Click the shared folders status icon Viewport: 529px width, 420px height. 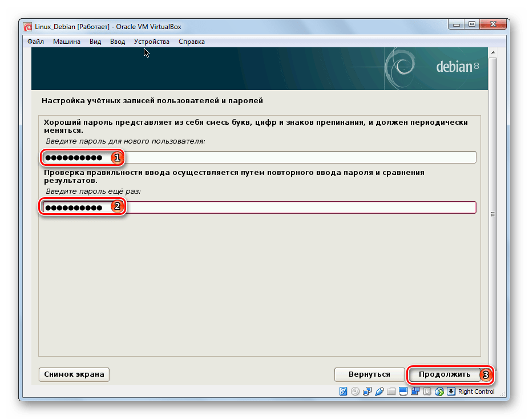coord(391,392)
